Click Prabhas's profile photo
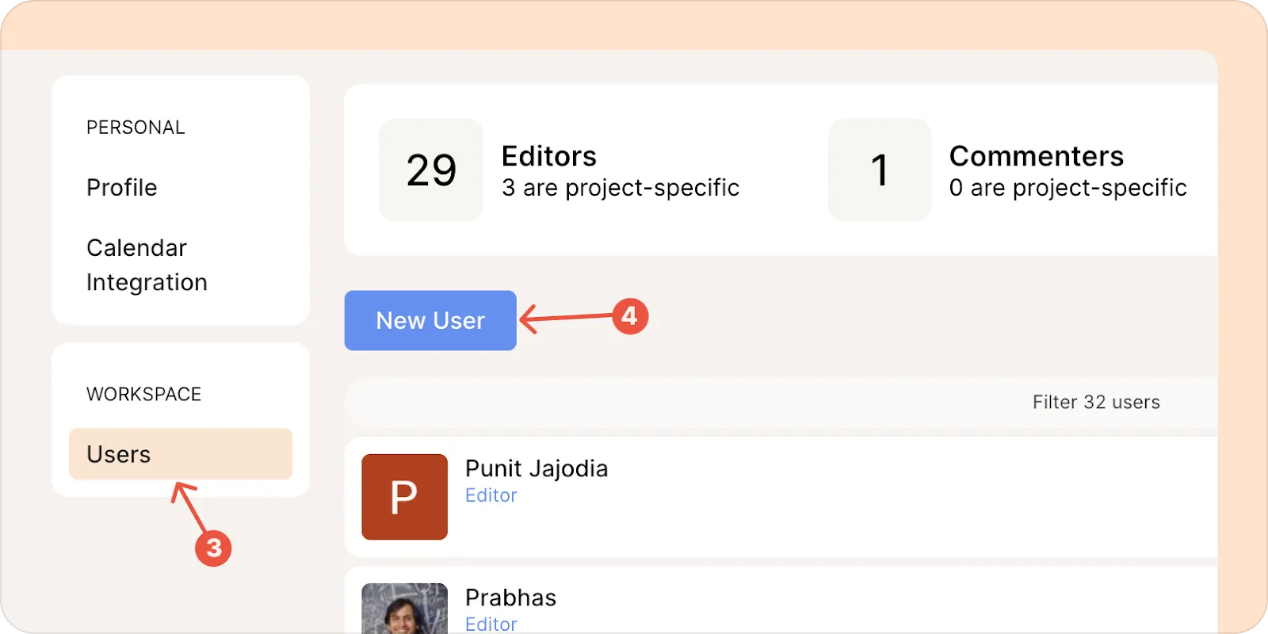 coord(404,609)
